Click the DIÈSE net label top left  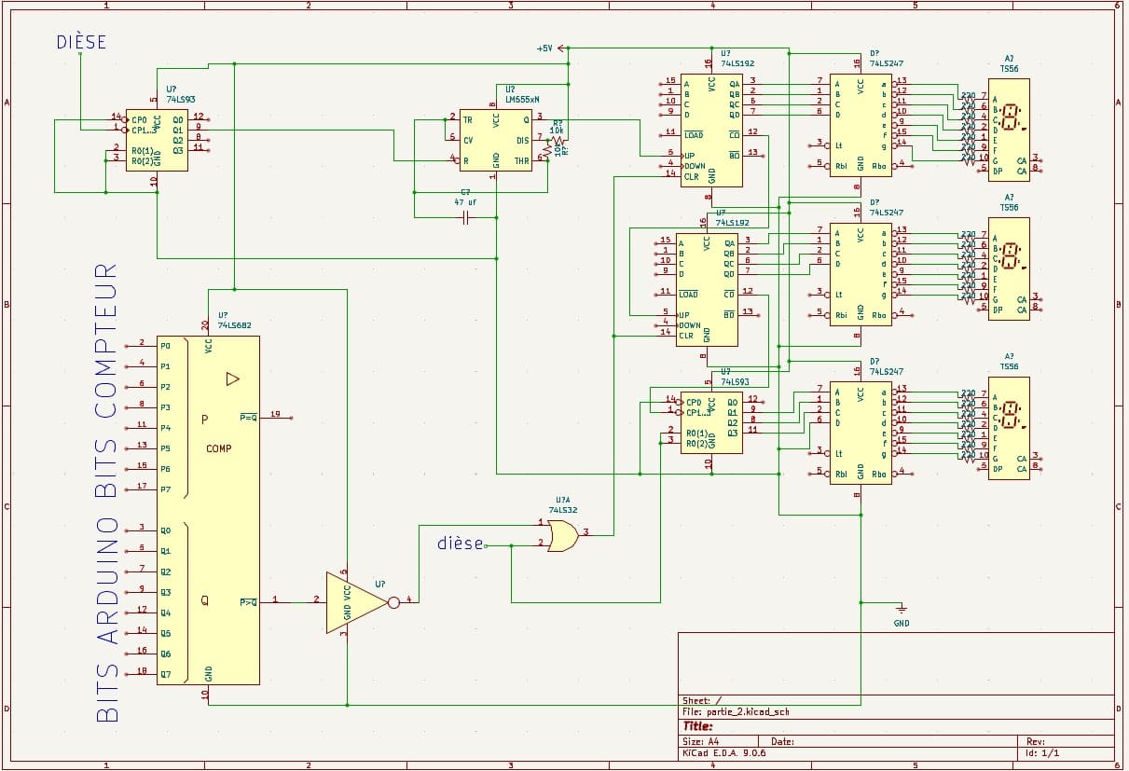click(80, 41)
